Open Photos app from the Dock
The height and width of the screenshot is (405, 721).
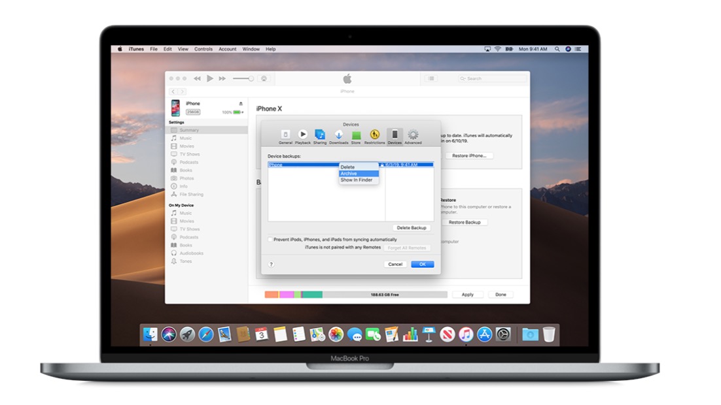pos(336,334)
